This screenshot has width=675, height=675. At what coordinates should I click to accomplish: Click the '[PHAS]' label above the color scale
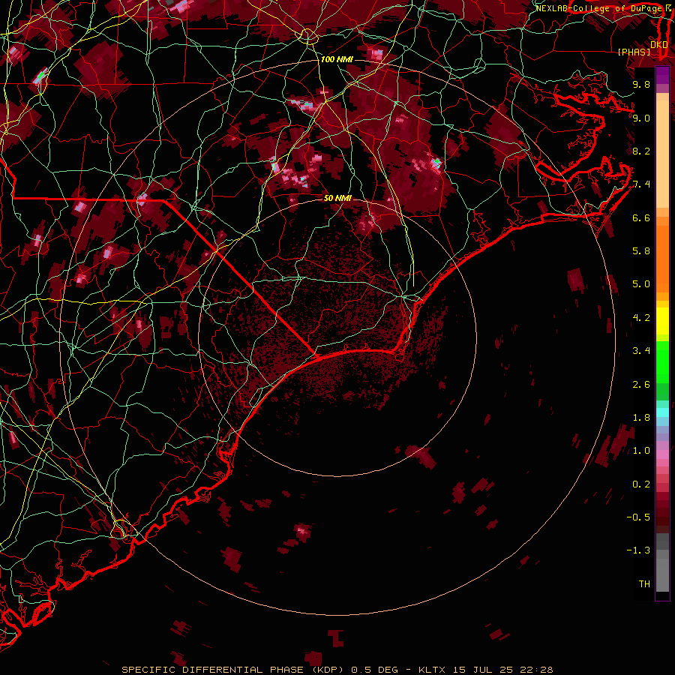(x=634, y=52)
